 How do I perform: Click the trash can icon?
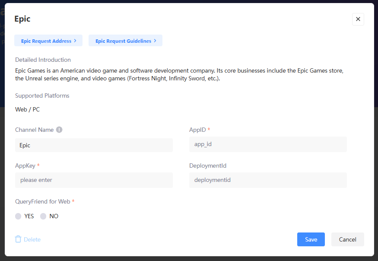pyautogui.click(x=18, y=239)
